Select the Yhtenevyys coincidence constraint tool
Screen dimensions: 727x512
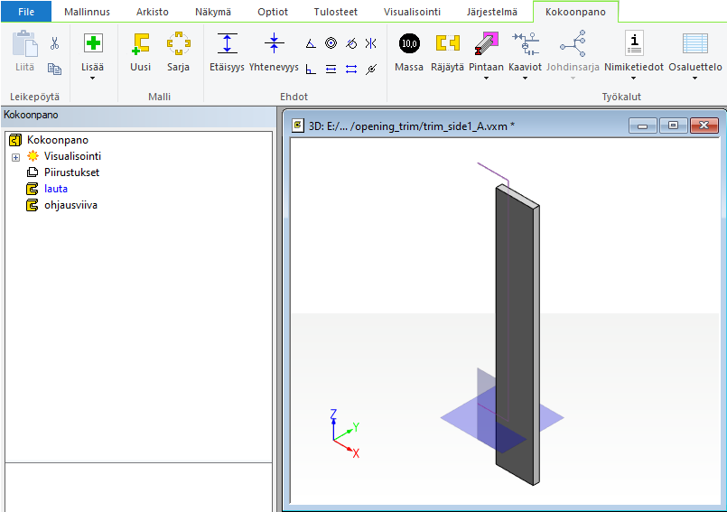coord(274,43)
